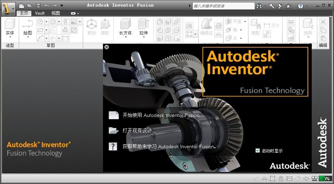
Task: Click the Save disk icon in quick access toolbar
Action: tap(38, 6)
